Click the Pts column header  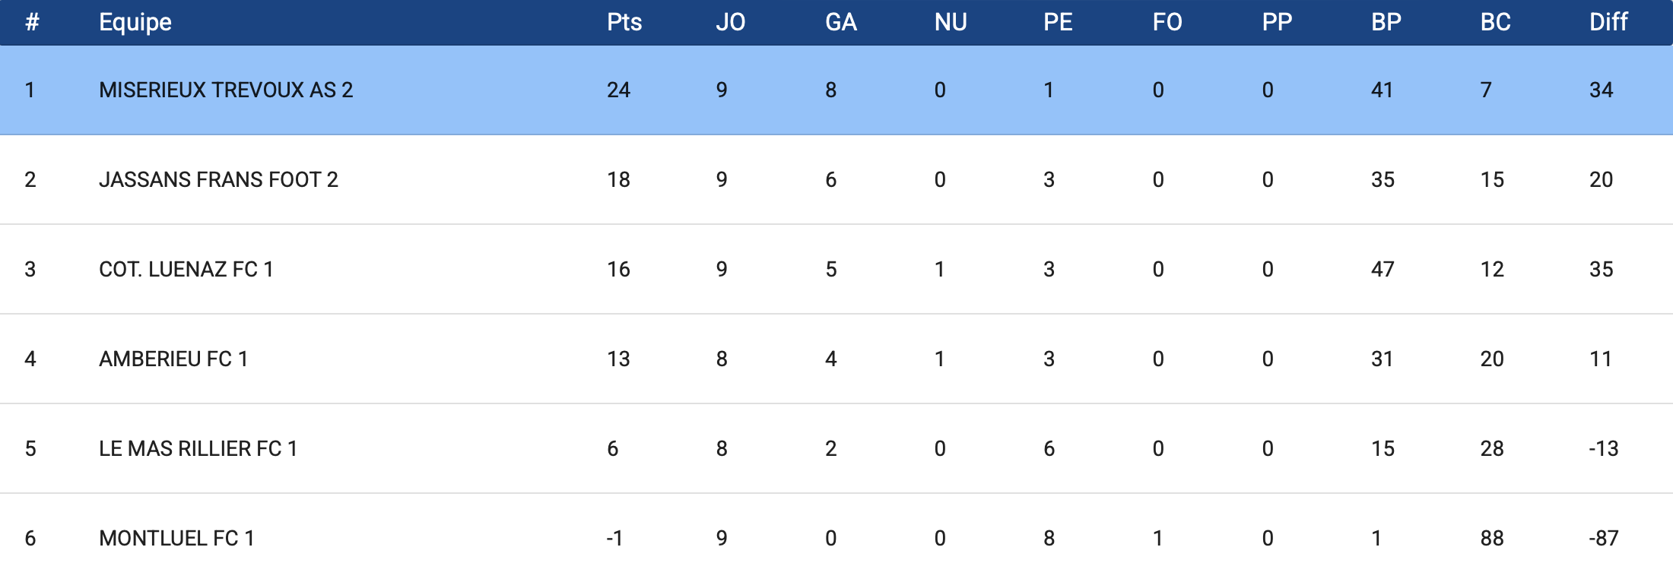[x=624, y=22]
